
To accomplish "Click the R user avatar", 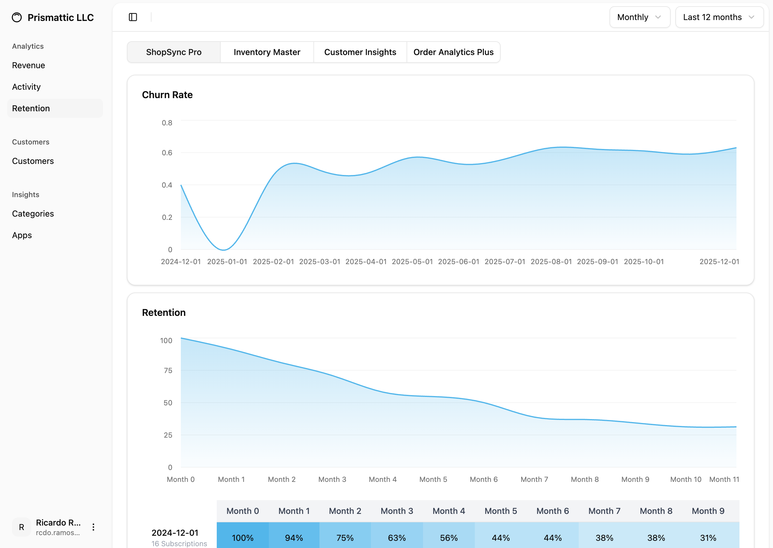I will tap(21, 527).
